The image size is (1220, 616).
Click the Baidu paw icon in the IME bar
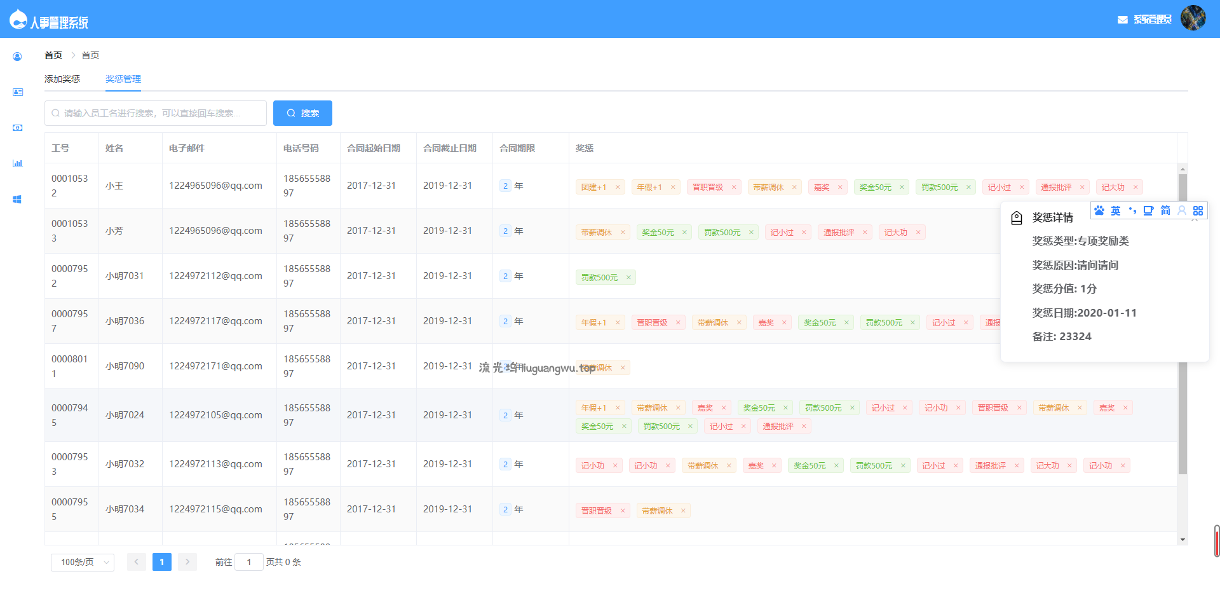1099,210
